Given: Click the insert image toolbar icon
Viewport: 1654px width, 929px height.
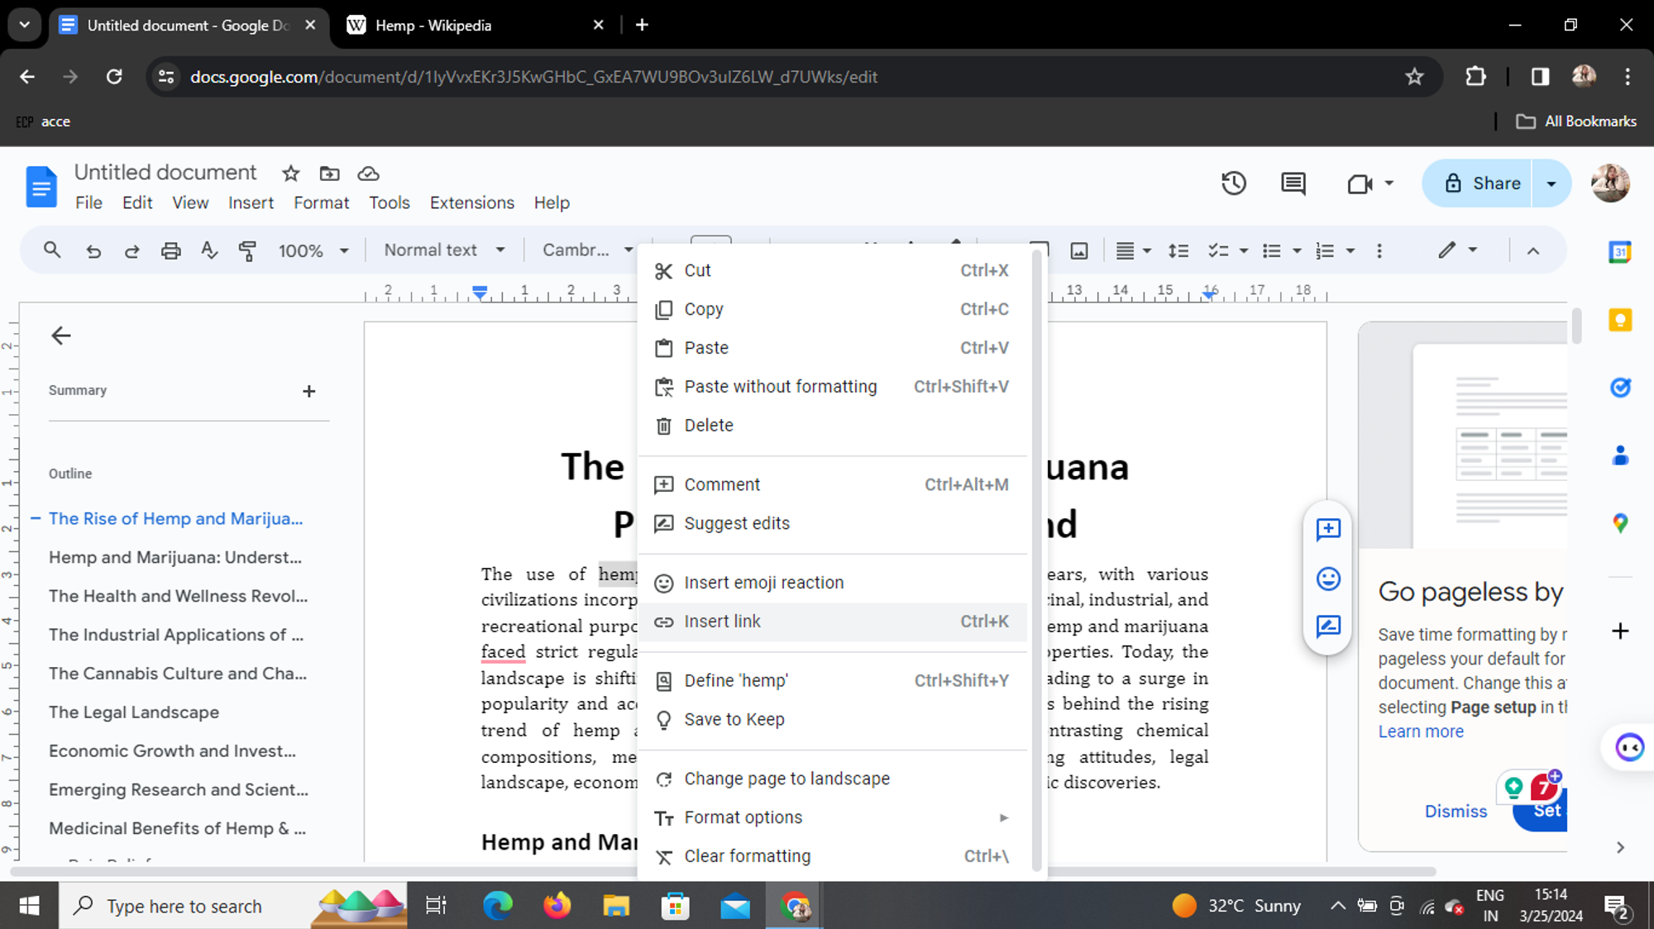Looking at the screenshot, I should (x=1079, y=250).
